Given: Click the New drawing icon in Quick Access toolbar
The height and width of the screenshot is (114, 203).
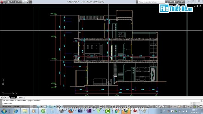Looking at the screenshot, I should (8, 2).
